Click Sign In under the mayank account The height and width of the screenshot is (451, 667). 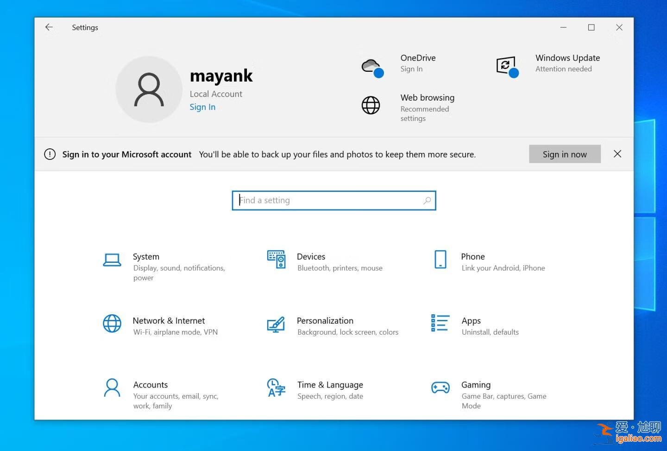click(202, 107)
